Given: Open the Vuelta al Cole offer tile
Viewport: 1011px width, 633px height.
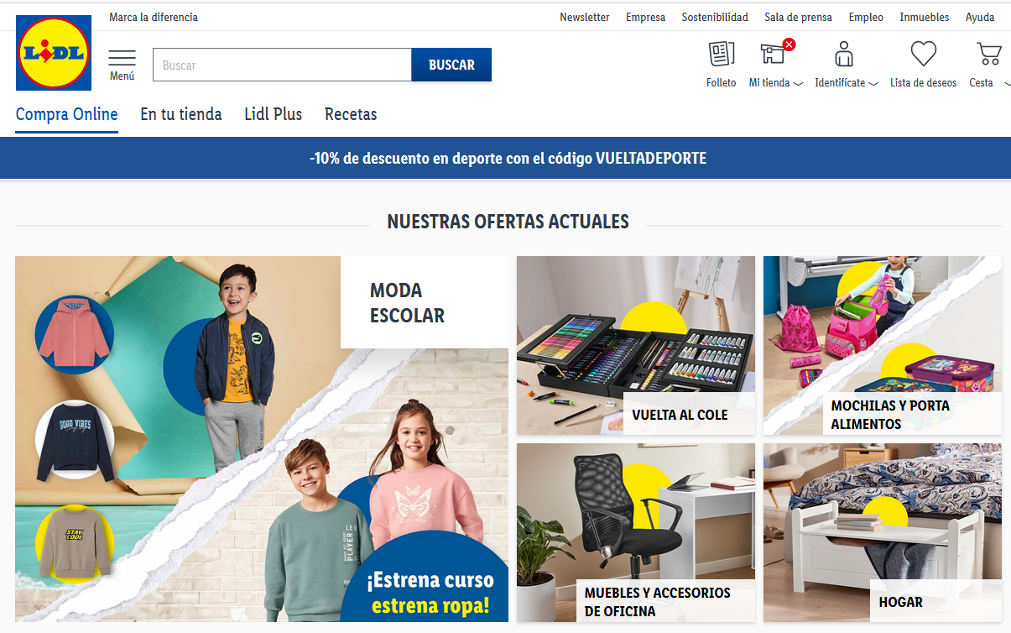Looking at the screenshot, I should click(x=636, y=345).
